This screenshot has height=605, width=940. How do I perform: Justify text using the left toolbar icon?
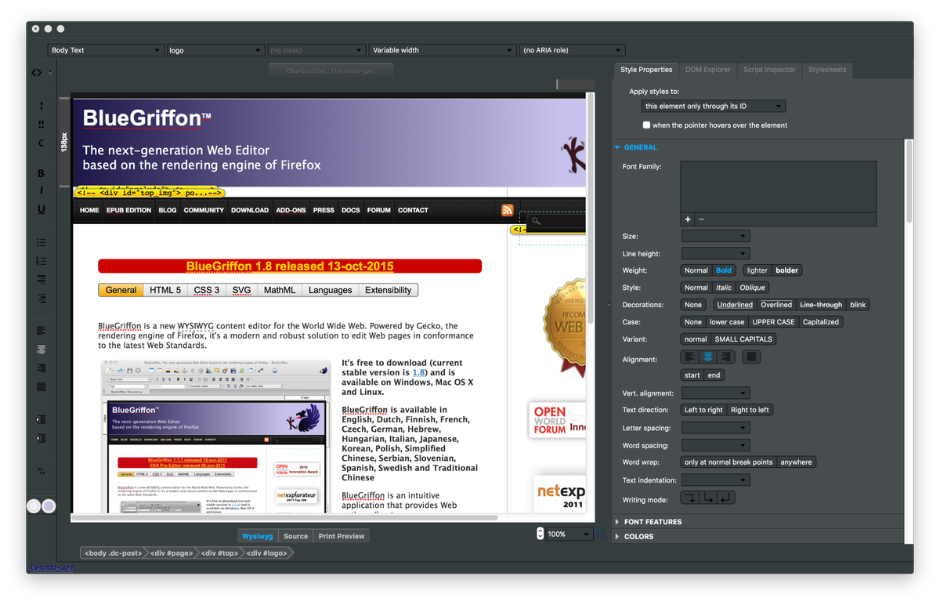click(x=42, y=387)
